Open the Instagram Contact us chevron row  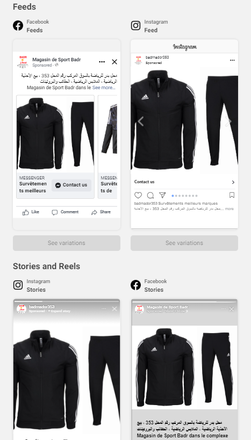(x=184, y=182)
